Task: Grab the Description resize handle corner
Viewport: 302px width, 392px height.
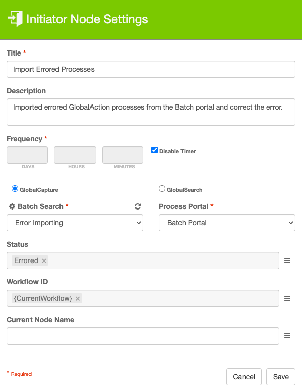Action: point(293,123)
